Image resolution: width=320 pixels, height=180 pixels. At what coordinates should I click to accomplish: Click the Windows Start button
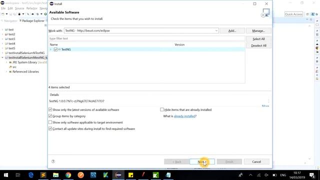[6, 175]
